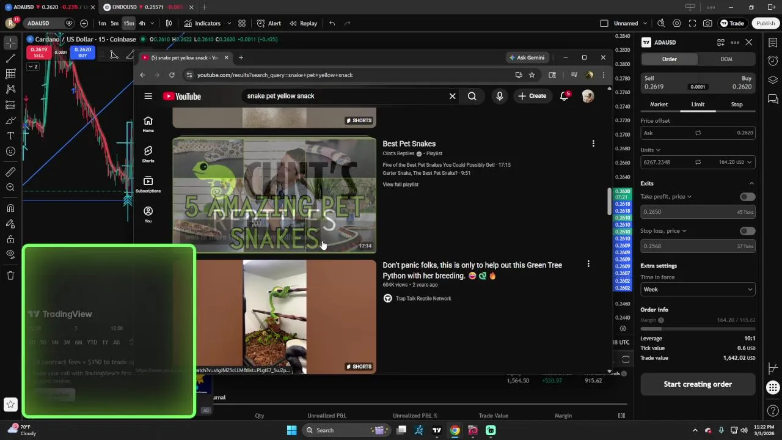Open TradingView quick search icon
Image resolution: width=782 pixels, height=440 pixels.
[x=661, y=23]
